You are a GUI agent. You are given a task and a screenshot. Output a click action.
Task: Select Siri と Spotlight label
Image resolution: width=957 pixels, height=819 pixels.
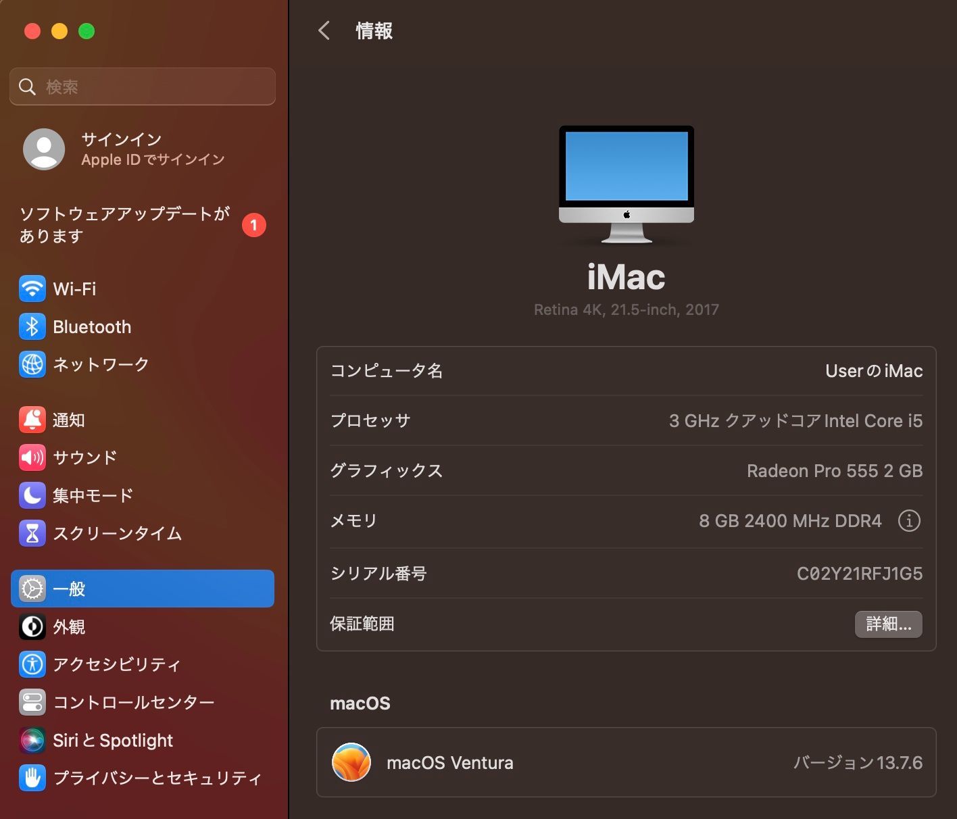click(113, 740)
